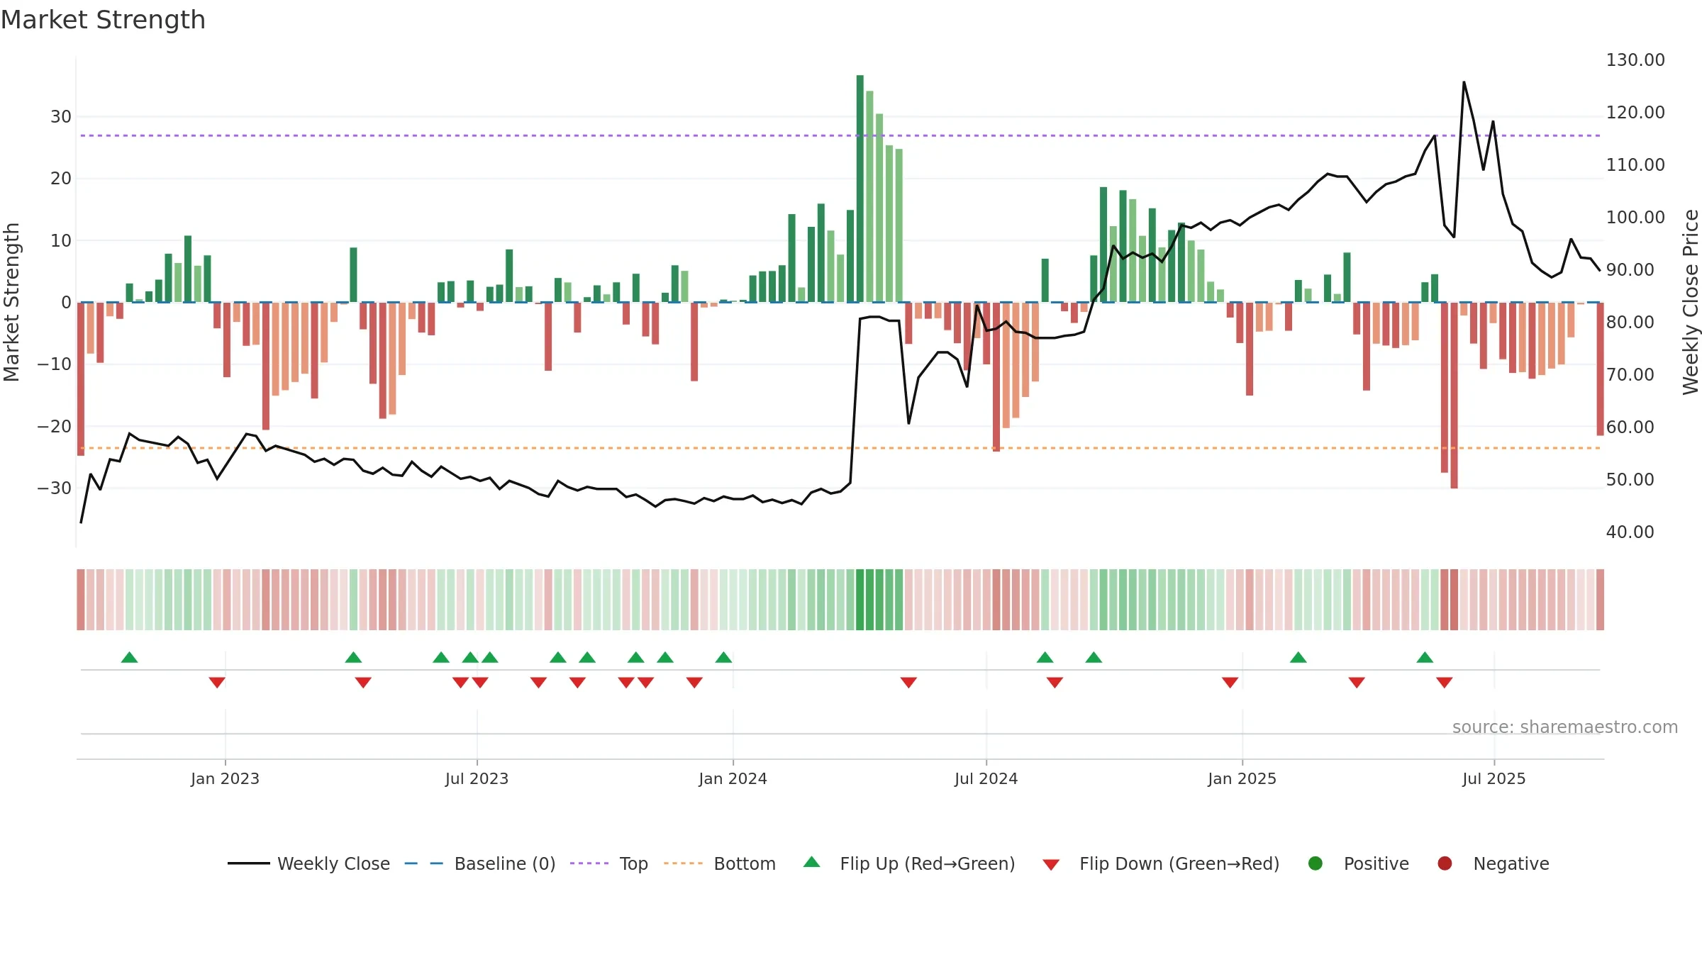The width and height of the screenshot is (1702, 957).
Task: Toggle the Baseline (0) legend entry
Action: 479,863
